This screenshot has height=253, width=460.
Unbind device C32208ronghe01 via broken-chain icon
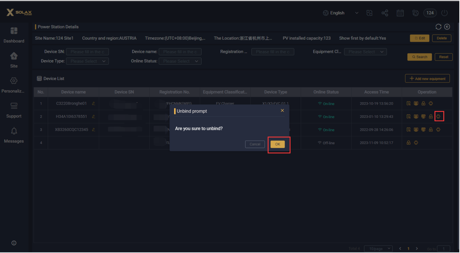431,103
